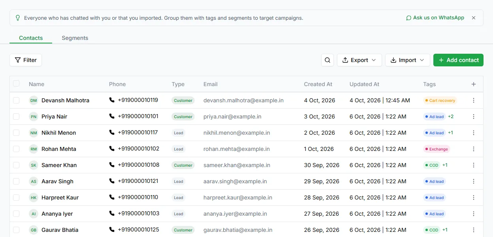Click the Lead badge for Ananya Iyer
The height and width of the screenshot is (237, 493).
[179, 214]
